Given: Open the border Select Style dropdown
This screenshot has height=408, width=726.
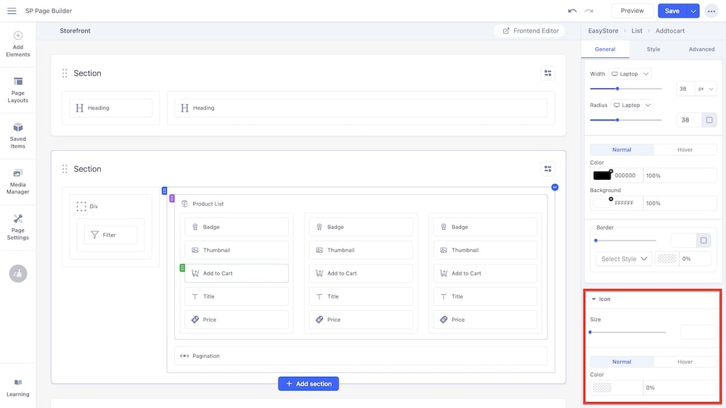Looking at the screenshot, I should tap(624, 259).
